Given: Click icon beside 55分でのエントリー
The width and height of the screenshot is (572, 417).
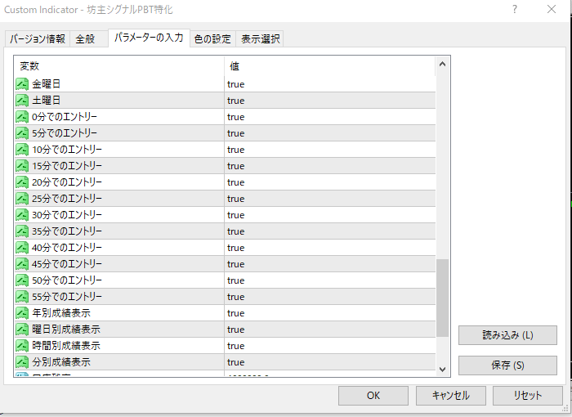Looking at the screenshot, I should [22, 297].
